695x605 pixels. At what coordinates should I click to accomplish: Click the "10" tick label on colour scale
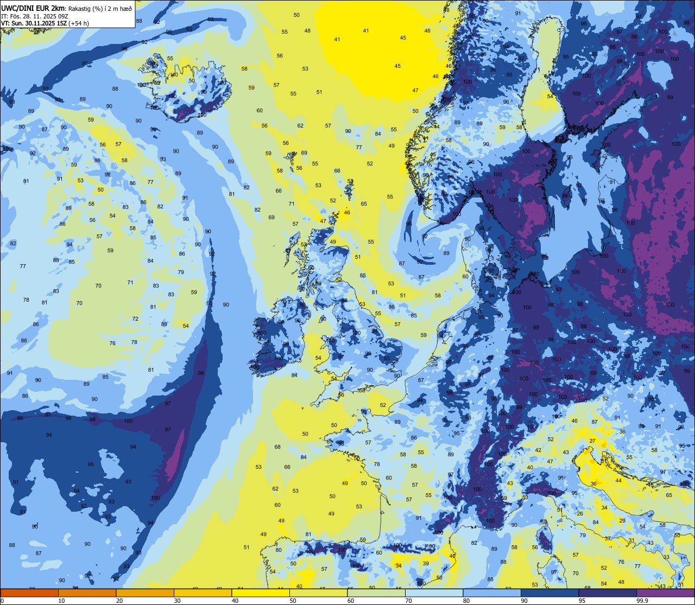click(x=61, y=601)
